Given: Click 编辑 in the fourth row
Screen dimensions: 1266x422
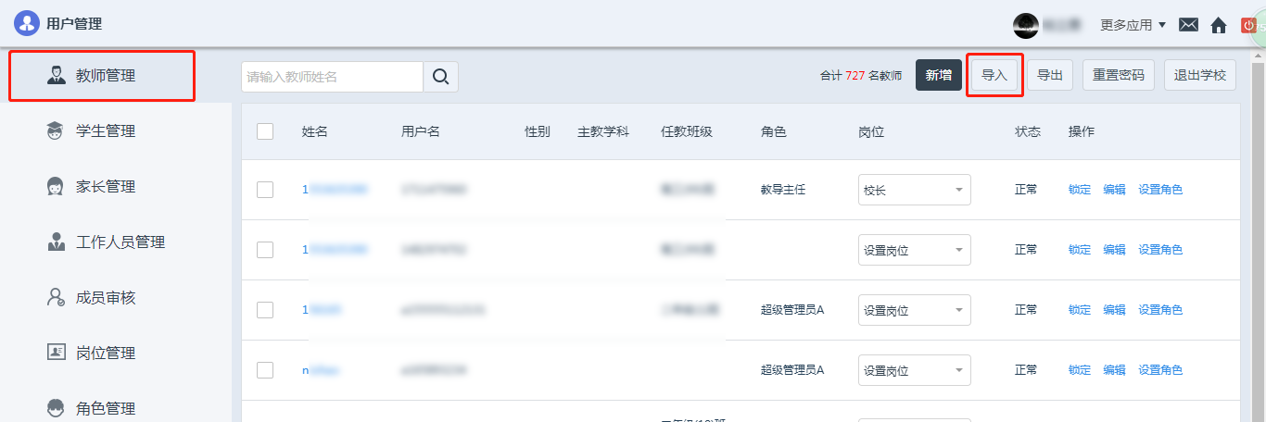Looking at the screenshot, I should [1114, 370].
